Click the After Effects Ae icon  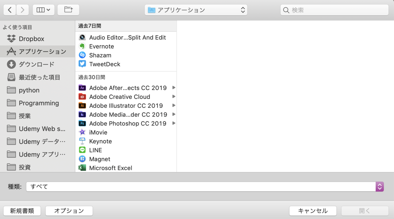[x=82, y=88]
